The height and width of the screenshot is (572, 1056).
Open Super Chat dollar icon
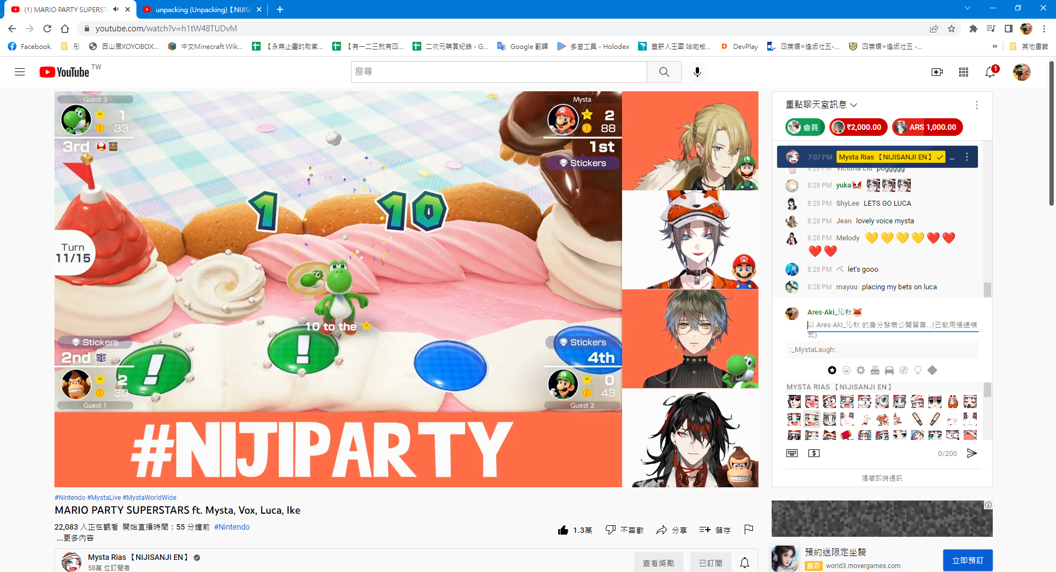(814, 453)
